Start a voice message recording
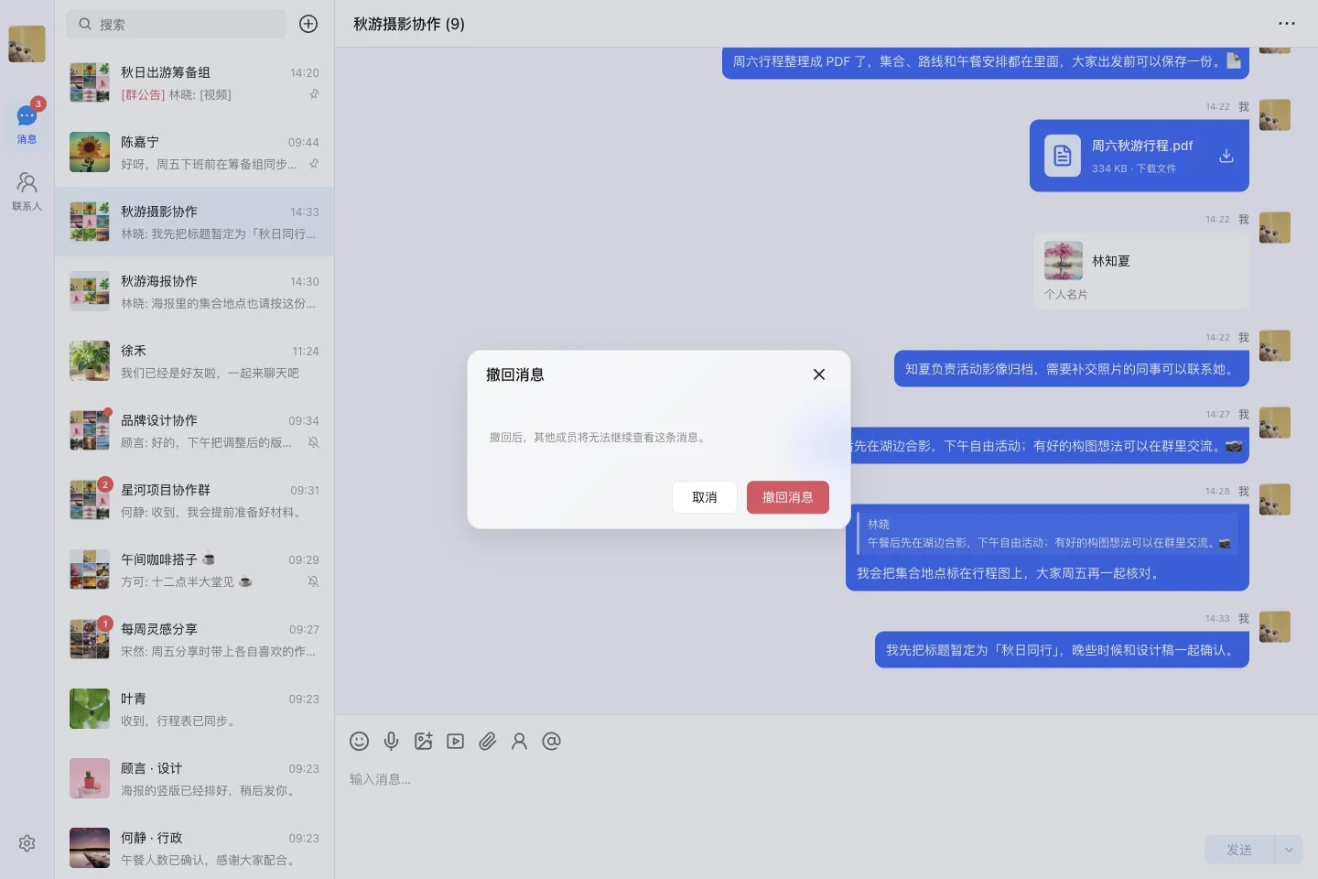Image resolution: width=1318 pixels, height=879 pixels. click(x=391, y=741)
